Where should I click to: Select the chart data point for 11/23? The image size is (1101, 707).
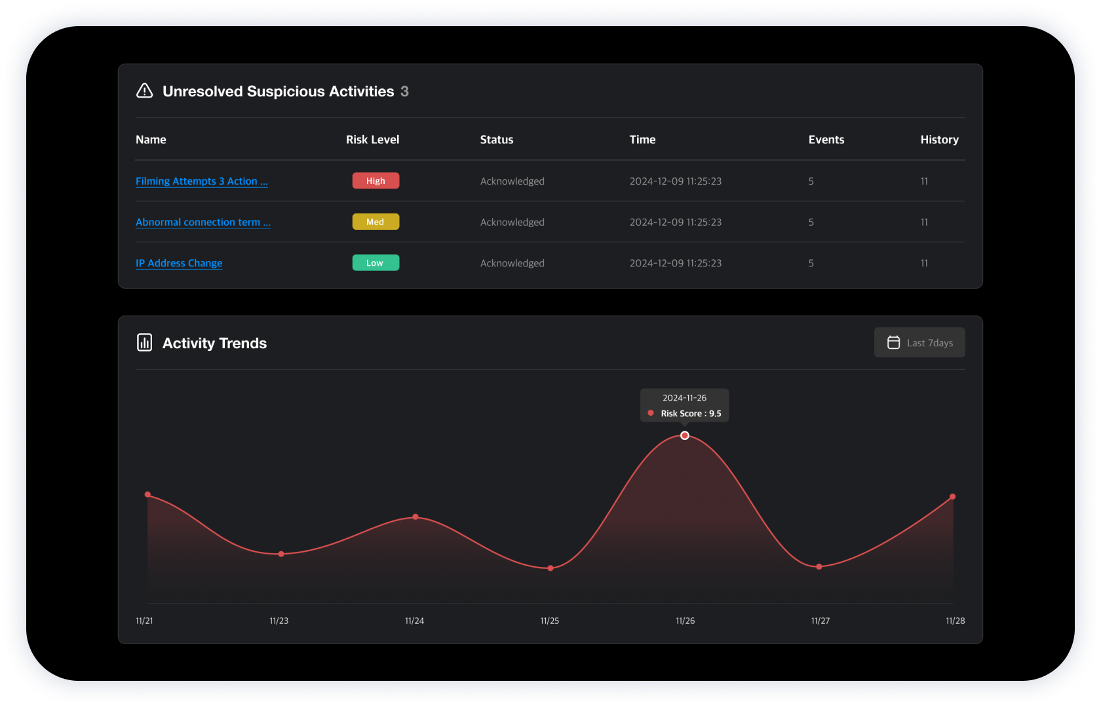[x=281, y=554]
